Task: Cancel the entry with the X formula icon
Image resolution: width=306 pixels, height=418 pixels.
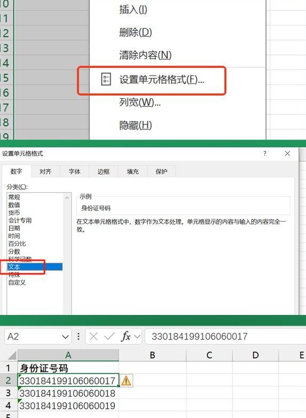Action: click(93, 336)
